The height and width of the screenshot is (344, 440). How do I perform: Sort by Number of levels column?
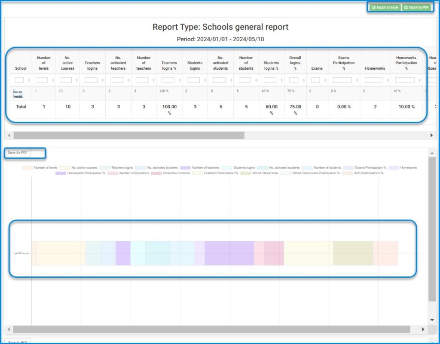click(53, 80)
